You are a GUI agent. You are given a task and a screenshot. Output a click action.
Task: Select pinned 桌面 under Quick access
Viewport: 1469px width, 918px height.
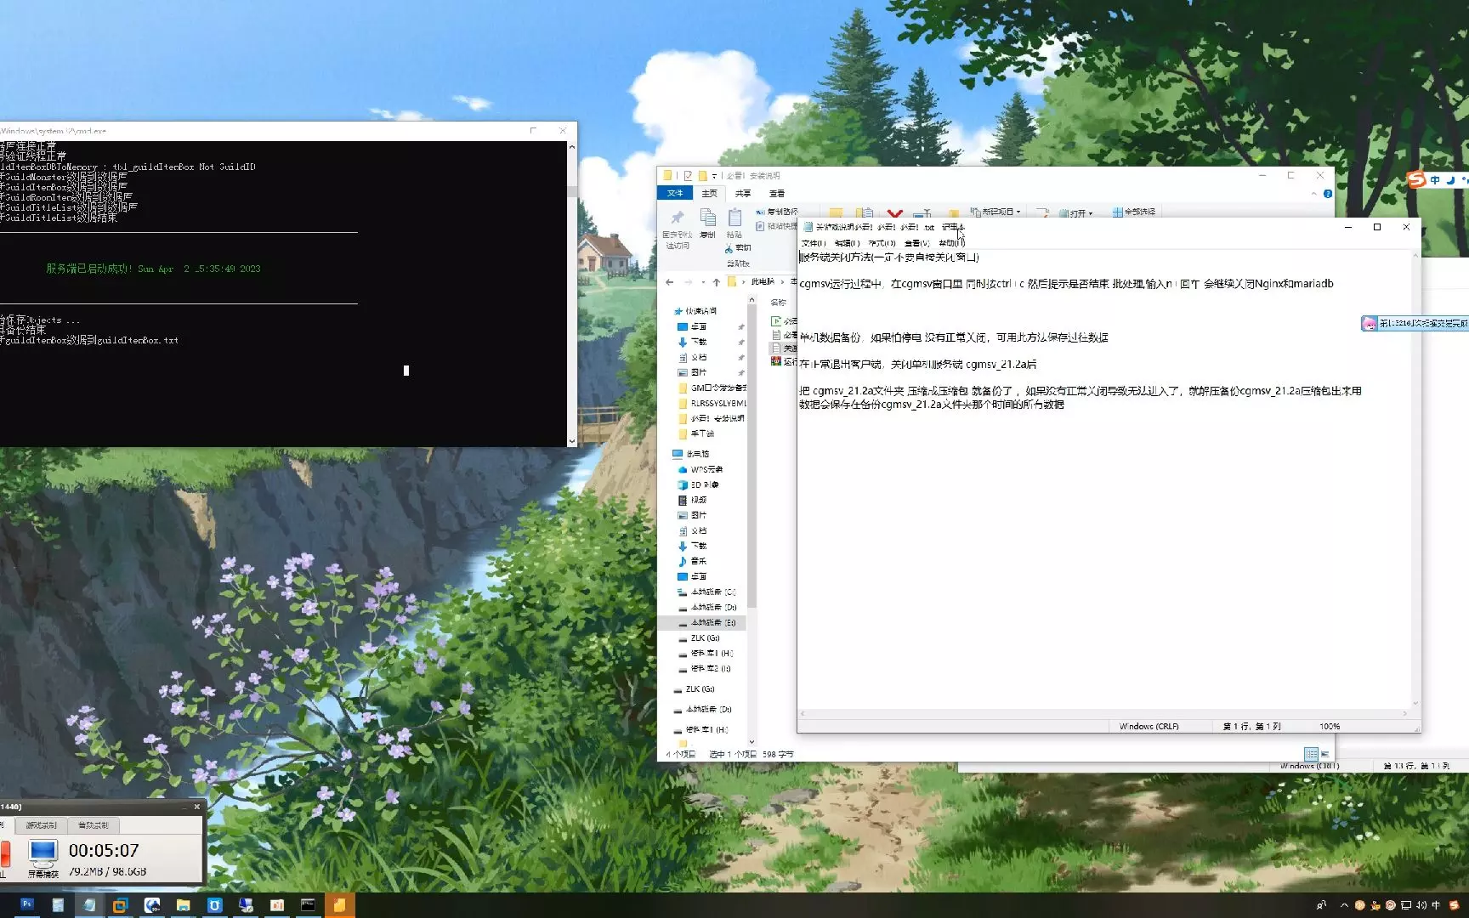[698, 326]
